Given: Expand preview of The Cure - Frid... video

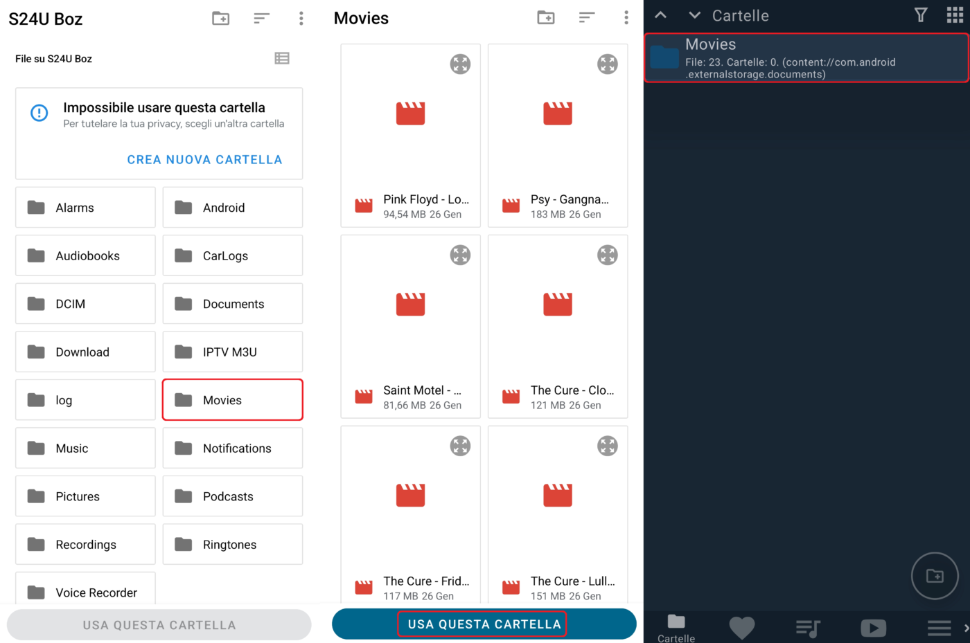Looking at the screenshot, I should [460, 446].
